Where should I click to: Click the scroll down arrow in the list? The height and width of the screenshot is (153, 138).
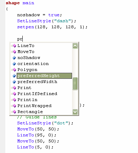click(x=75, y=112)
